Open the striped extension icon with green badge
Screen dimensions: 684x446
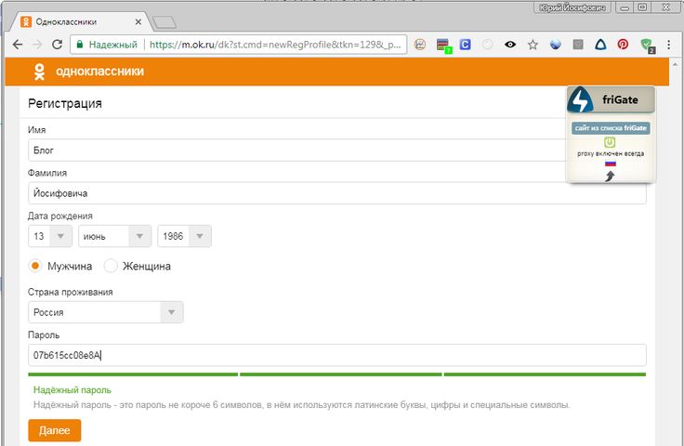443,45
